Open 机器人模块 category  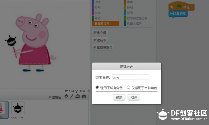[134, 24]
